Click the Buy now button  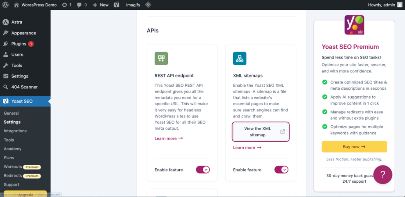pyautogui.click(x=354, y=147)
